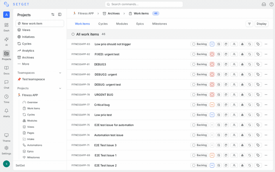Open E2E test issue for automation item
The width and height of the screenshot is (275, 172).
tap(114, 125)
